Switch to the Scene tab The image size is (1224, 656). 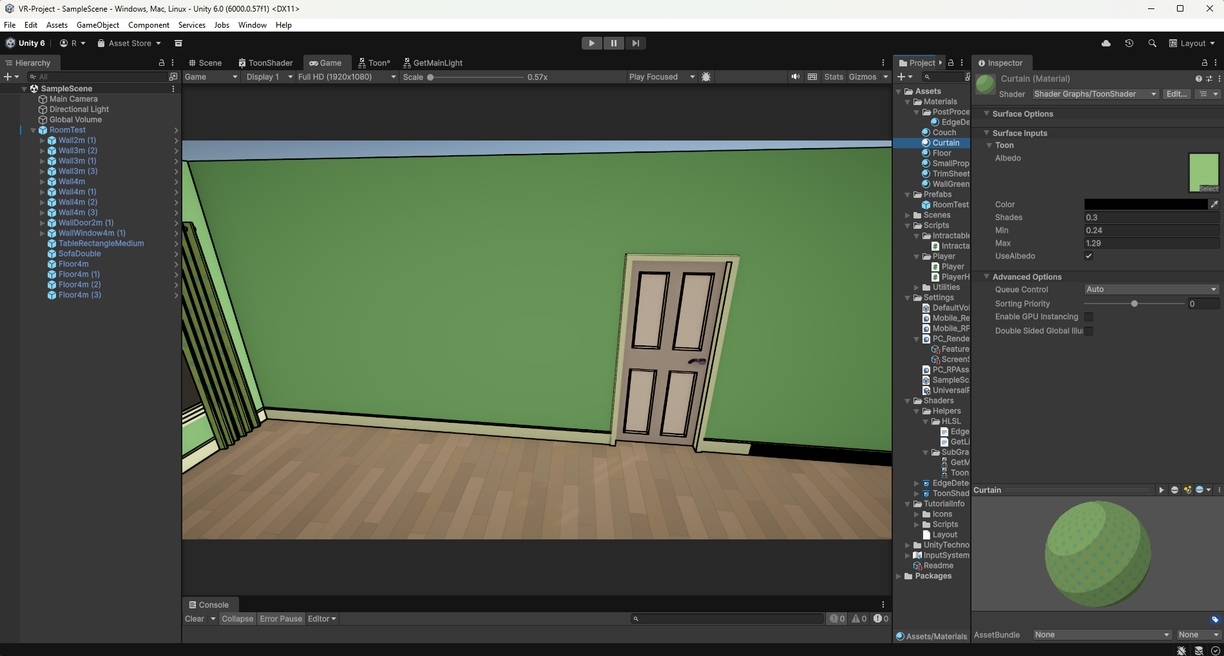pos(205,63)
